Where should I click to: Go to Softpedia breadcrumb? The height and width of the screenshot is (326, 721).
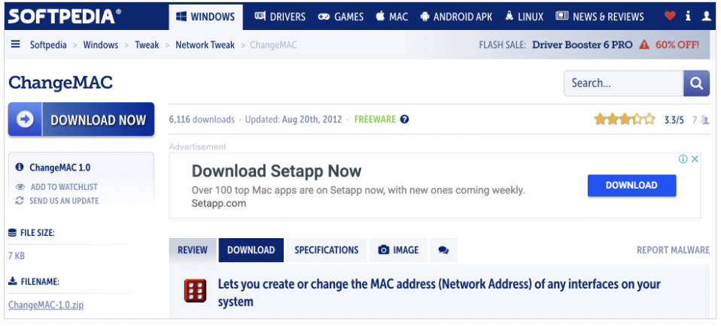48,45
